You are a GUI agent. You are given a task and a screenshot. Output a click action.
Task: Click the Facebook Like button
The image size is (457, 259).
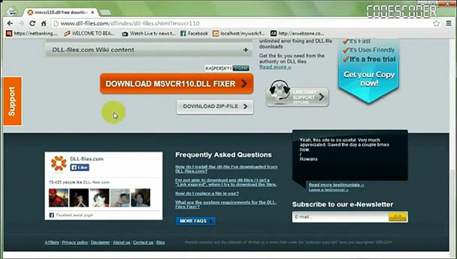click(79, 168)
